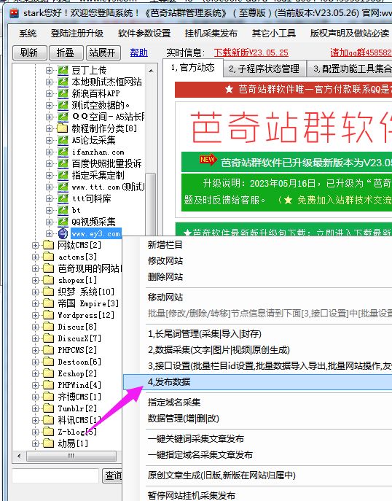The height and width of the screenshot is (501, 392).
Task: Choose 移动网站 from the context menu
Action: click(x=165, y=297)
